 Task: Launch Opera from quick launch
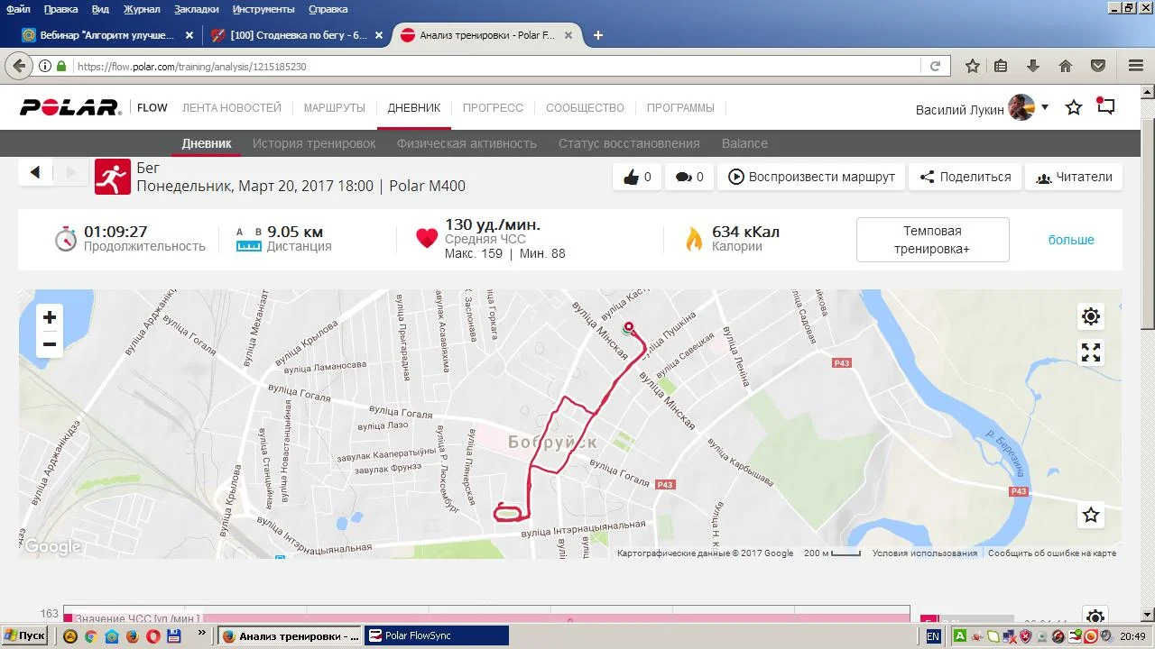153,635
